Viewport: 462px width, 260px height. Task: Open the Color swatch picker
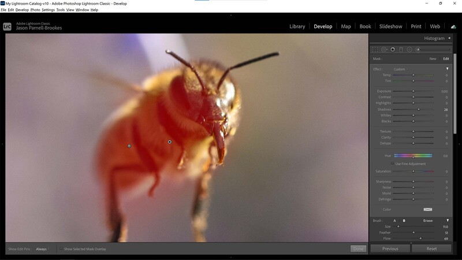point(428,209)
